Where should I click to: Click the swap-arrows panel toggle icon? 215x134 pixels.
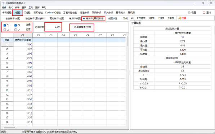[x=132, y=18]
